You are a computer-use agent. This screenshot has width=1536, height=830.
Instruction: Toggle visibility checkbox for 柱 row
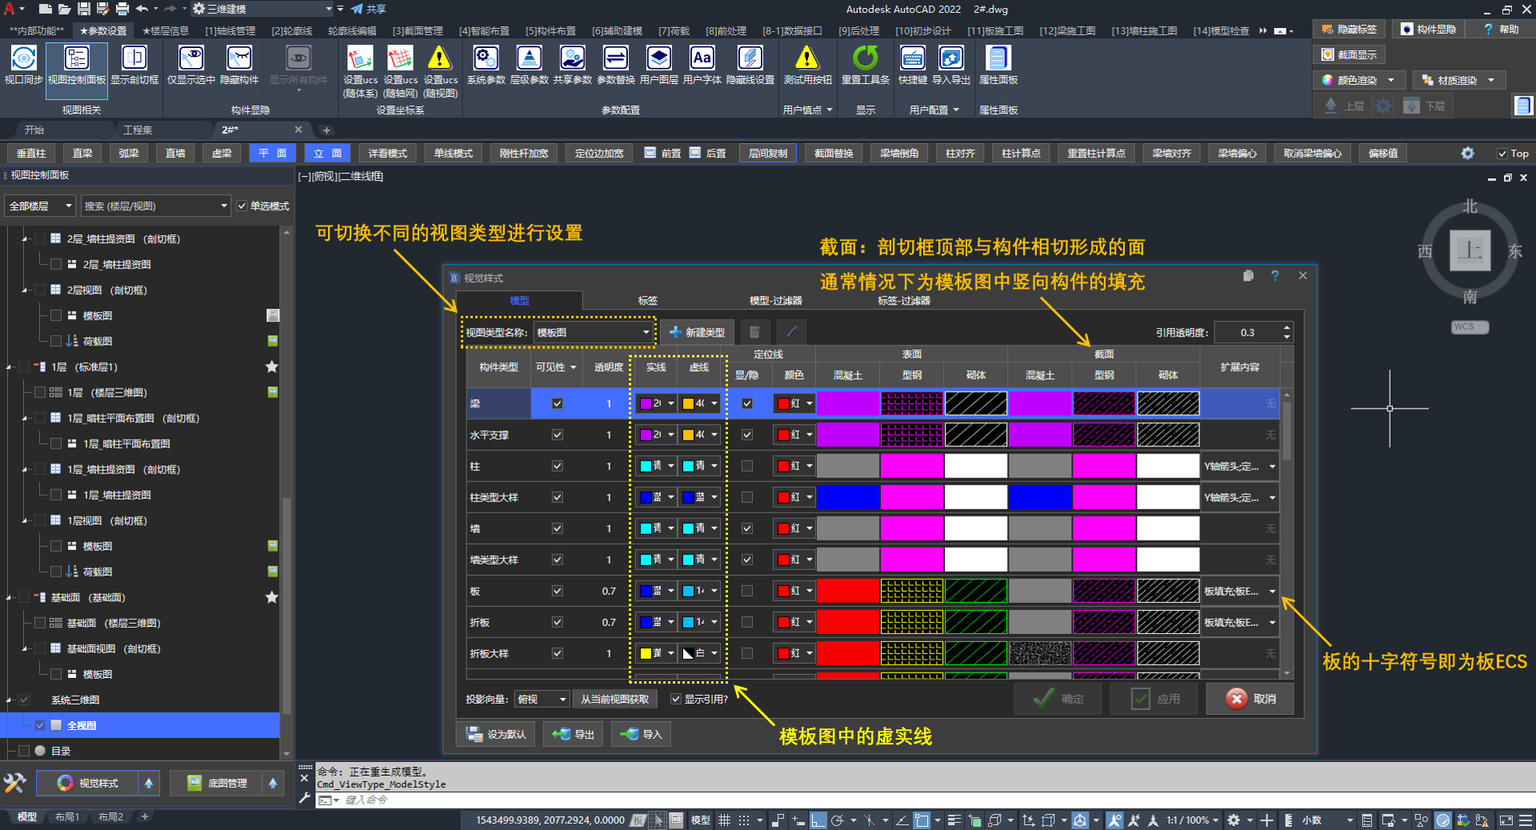click(558, 466)
